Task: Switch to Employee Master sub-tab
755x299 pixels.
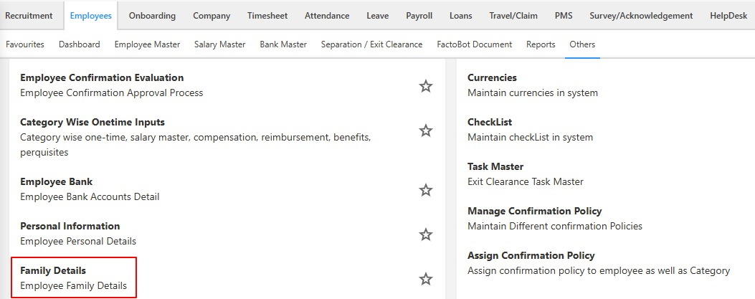Action: pos(147,44)
